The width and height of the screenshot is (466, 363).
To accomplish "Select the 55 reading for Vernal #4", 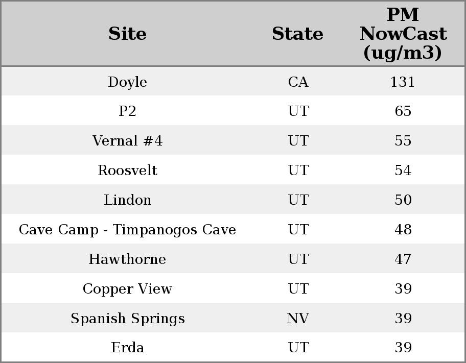I will point(403,141).
